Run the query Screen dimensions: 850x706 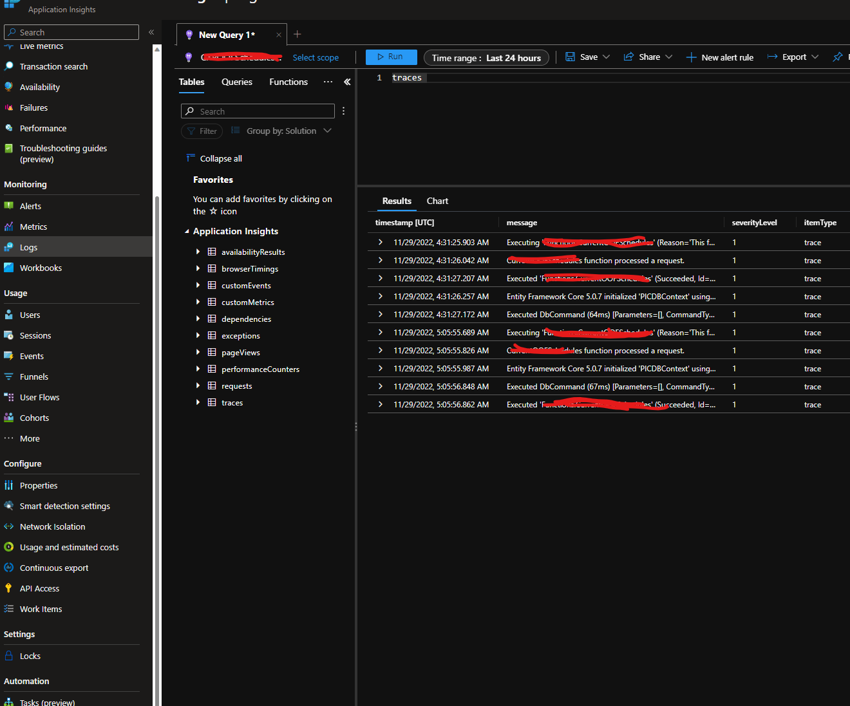tap(391, 57)
